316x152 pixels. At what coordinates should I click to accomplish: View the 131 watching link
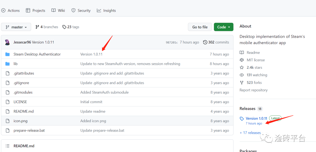coord(257,75)
